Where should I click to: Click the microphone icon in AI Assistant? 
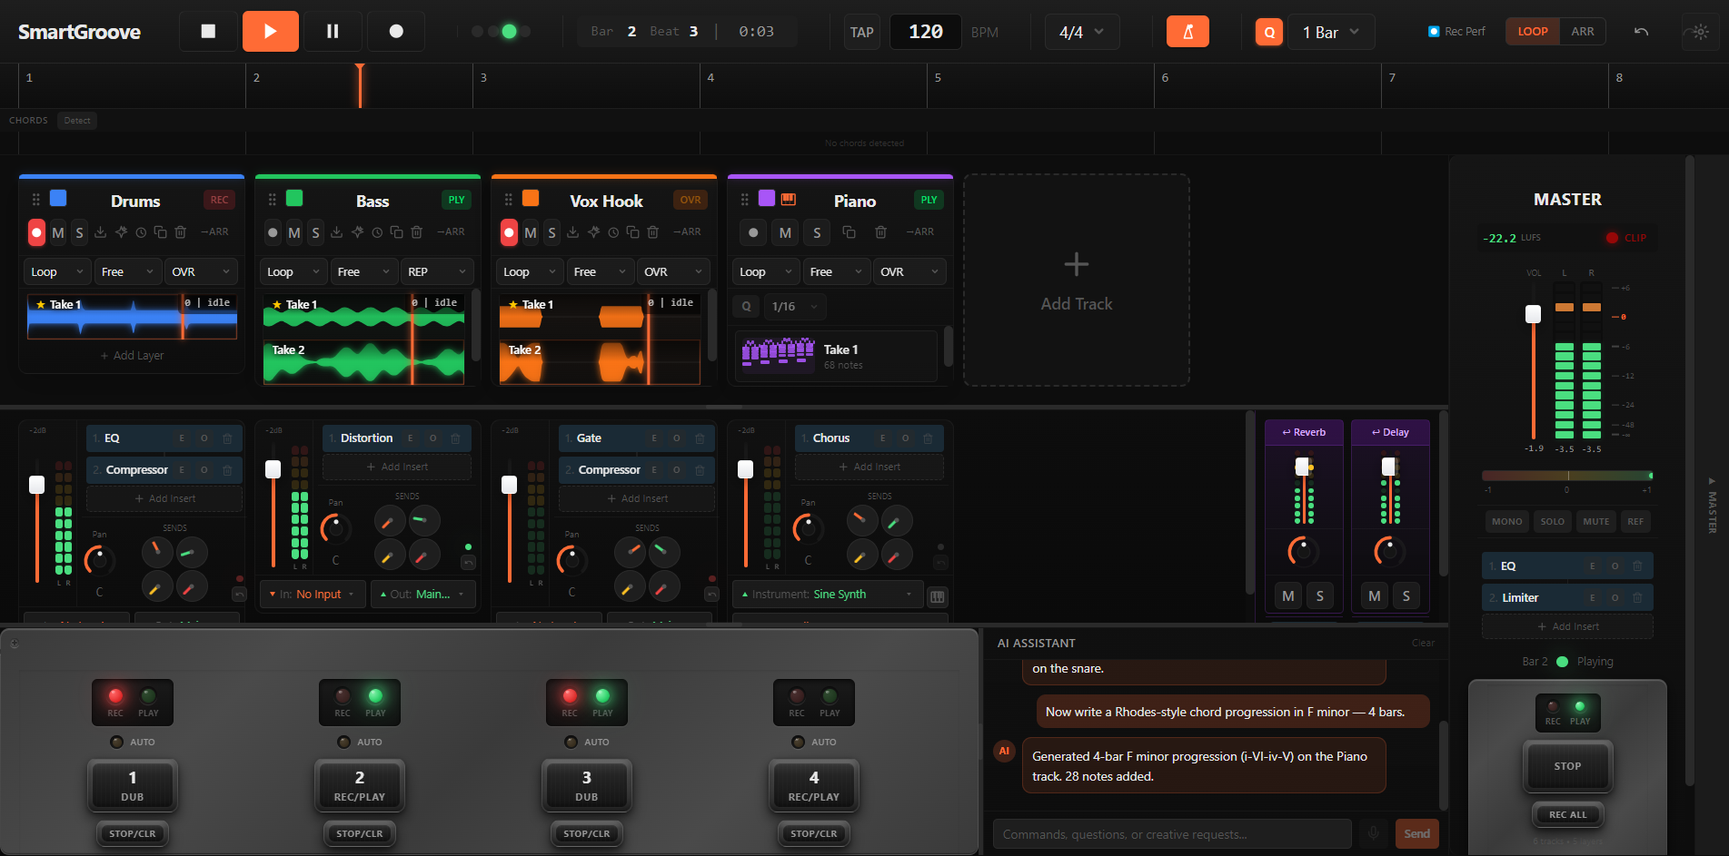tap(1374, 832)
